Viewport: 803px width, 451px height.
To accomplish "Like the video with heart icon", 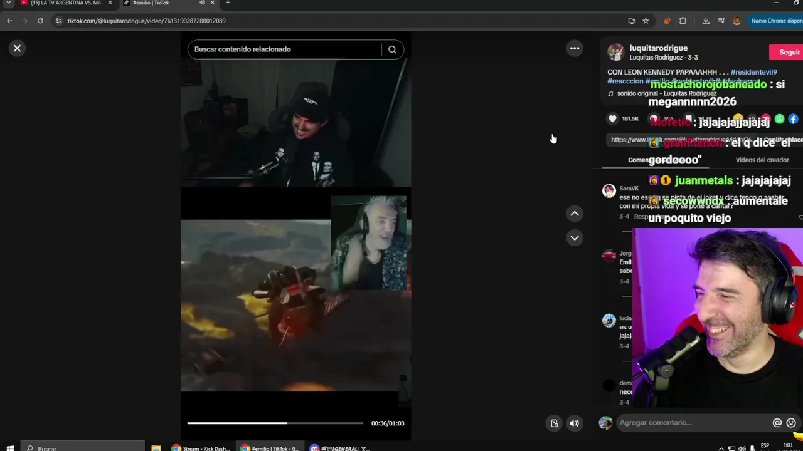I will [x=612, y=118].
